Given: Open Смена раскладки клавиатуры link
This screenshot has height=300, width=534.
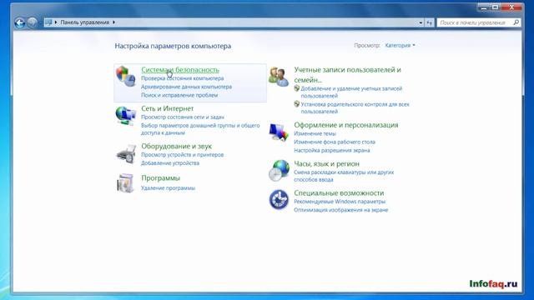Looking at the screenshot, I should click(x=344, y=176).
